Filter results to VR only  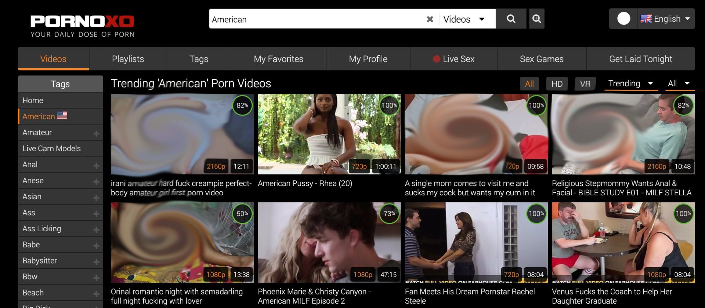tap(585, 84)
